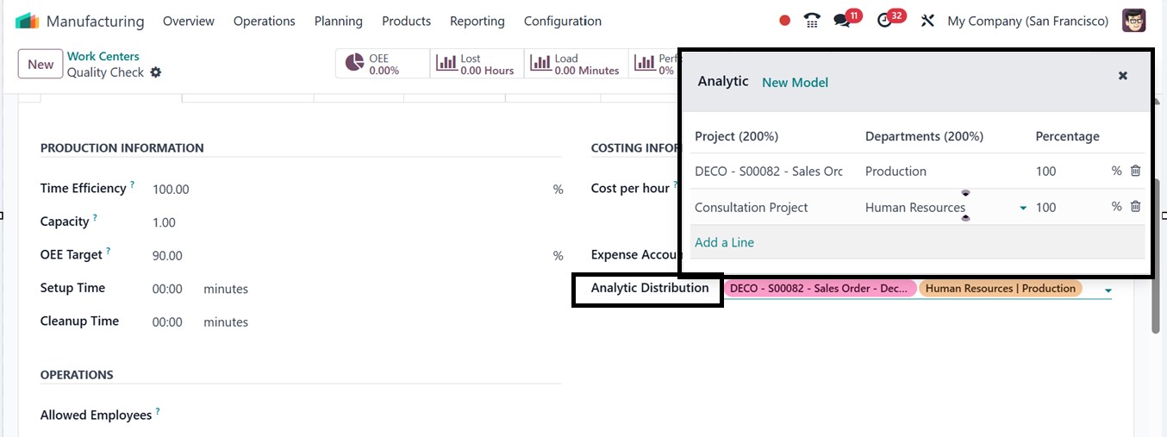Click the red recording indicator dot
1167x437 pixels.
click(x=784, y=21)
